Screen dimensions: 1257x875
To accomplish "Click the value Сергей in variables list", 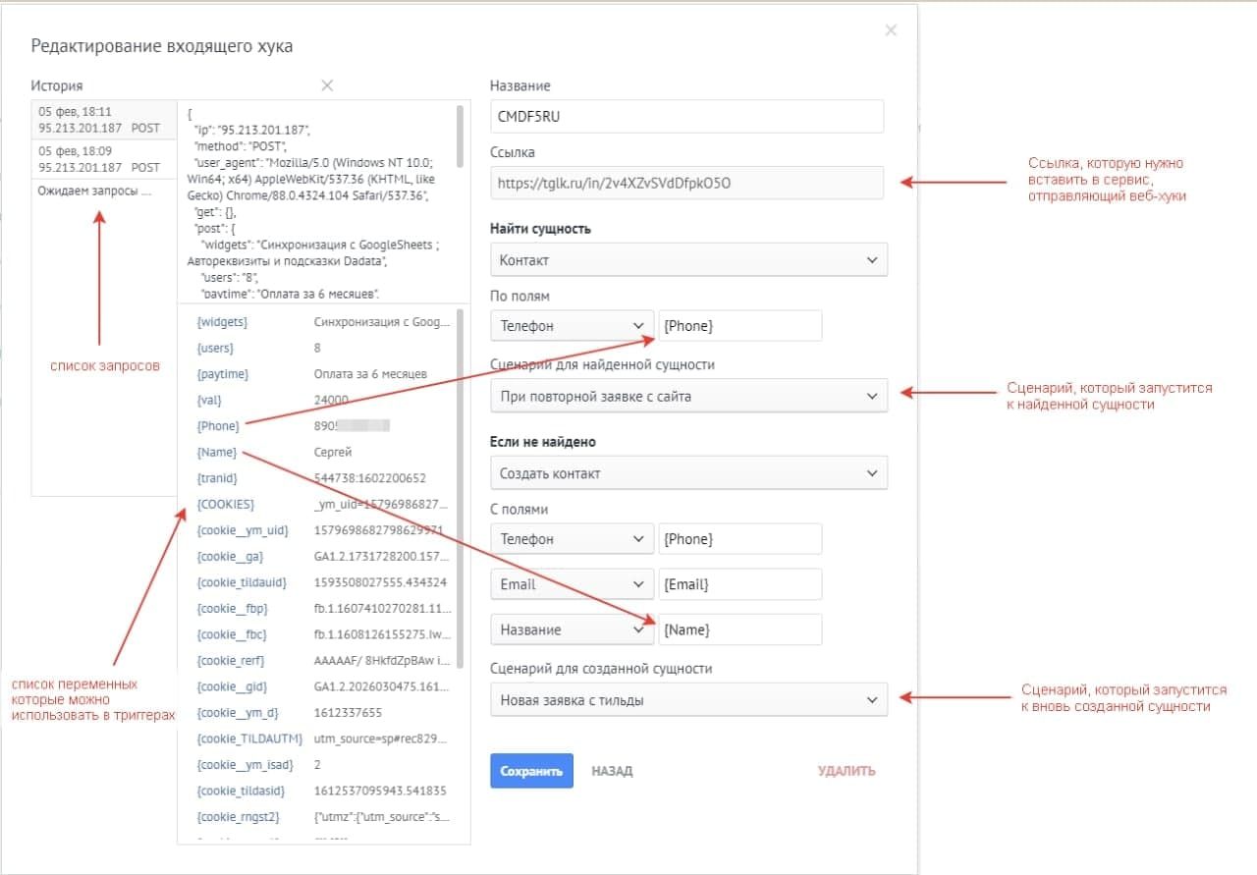I will [x=333, y=452].
